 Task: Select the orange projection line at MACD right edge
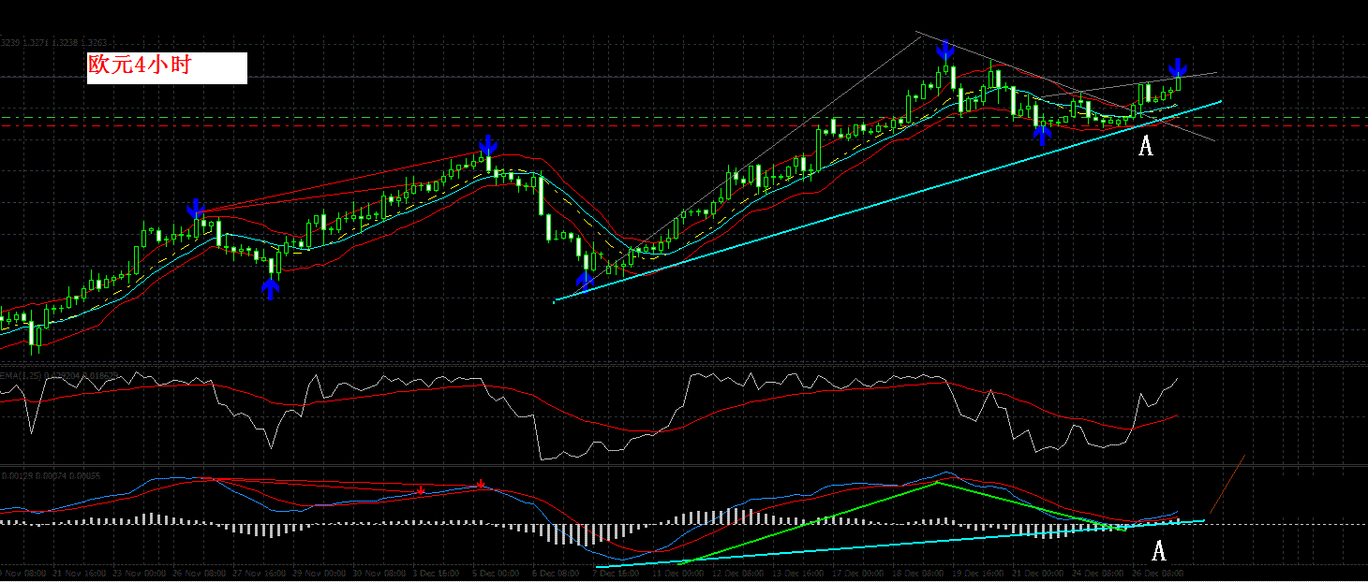(x=1227, y=485)
